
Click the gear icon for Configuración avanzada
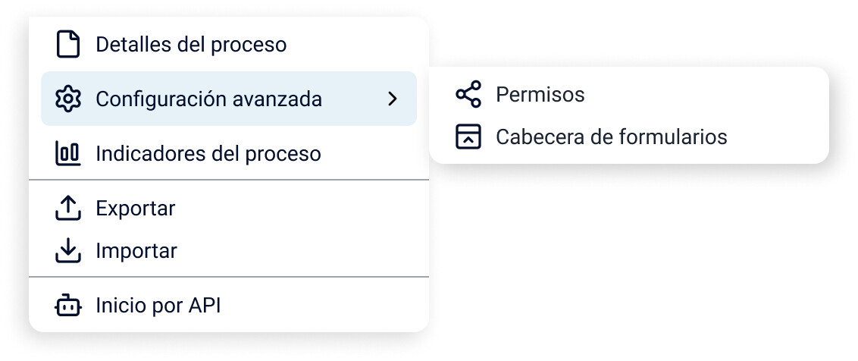[68, 99]
